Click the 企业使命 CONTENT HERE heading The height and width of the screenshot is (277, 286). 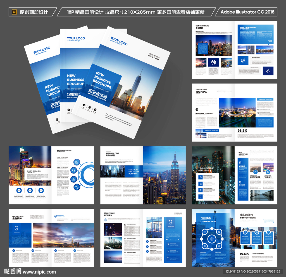[208, 220]
